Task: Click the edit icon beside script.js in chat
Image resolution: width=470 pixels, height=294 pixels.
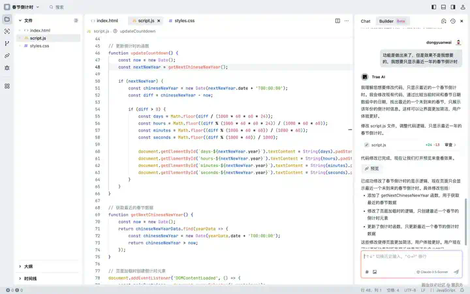Action: point(366,145)
